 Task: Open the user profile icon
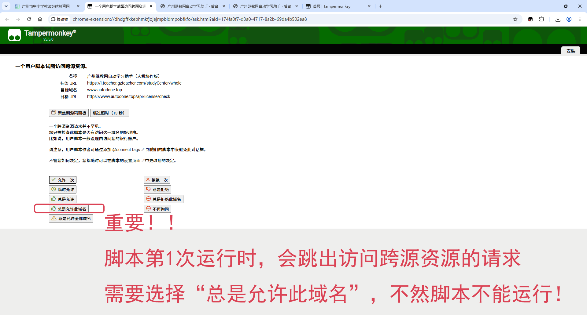click(x=569, y=19)
